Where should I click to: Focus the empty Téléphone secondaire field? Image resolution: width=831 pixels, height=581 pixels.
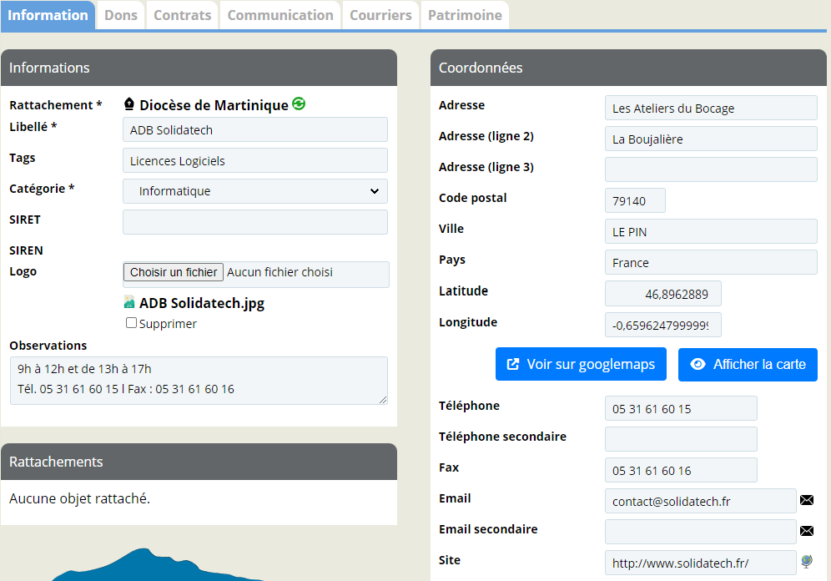click(x=681, y=439)
